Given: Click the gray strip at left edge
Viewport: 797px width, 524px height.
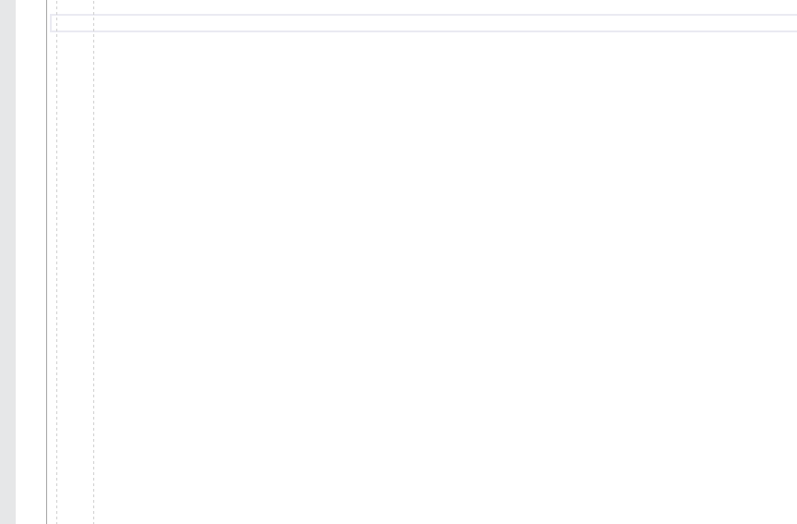Looking at the screenshot, I should [x=7, y=262].
